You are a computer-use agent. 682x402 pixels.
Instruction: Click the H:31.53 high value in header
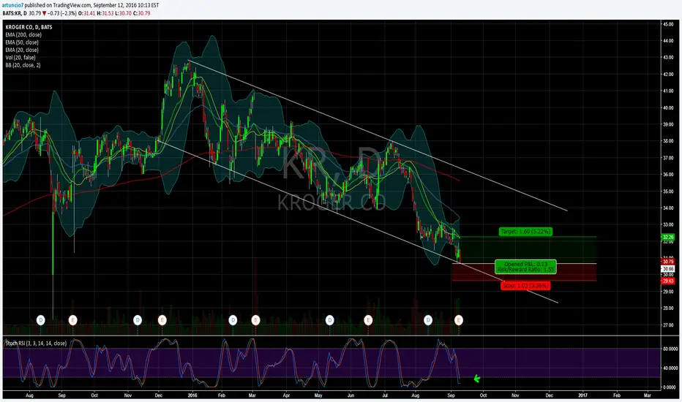(105, 13)
